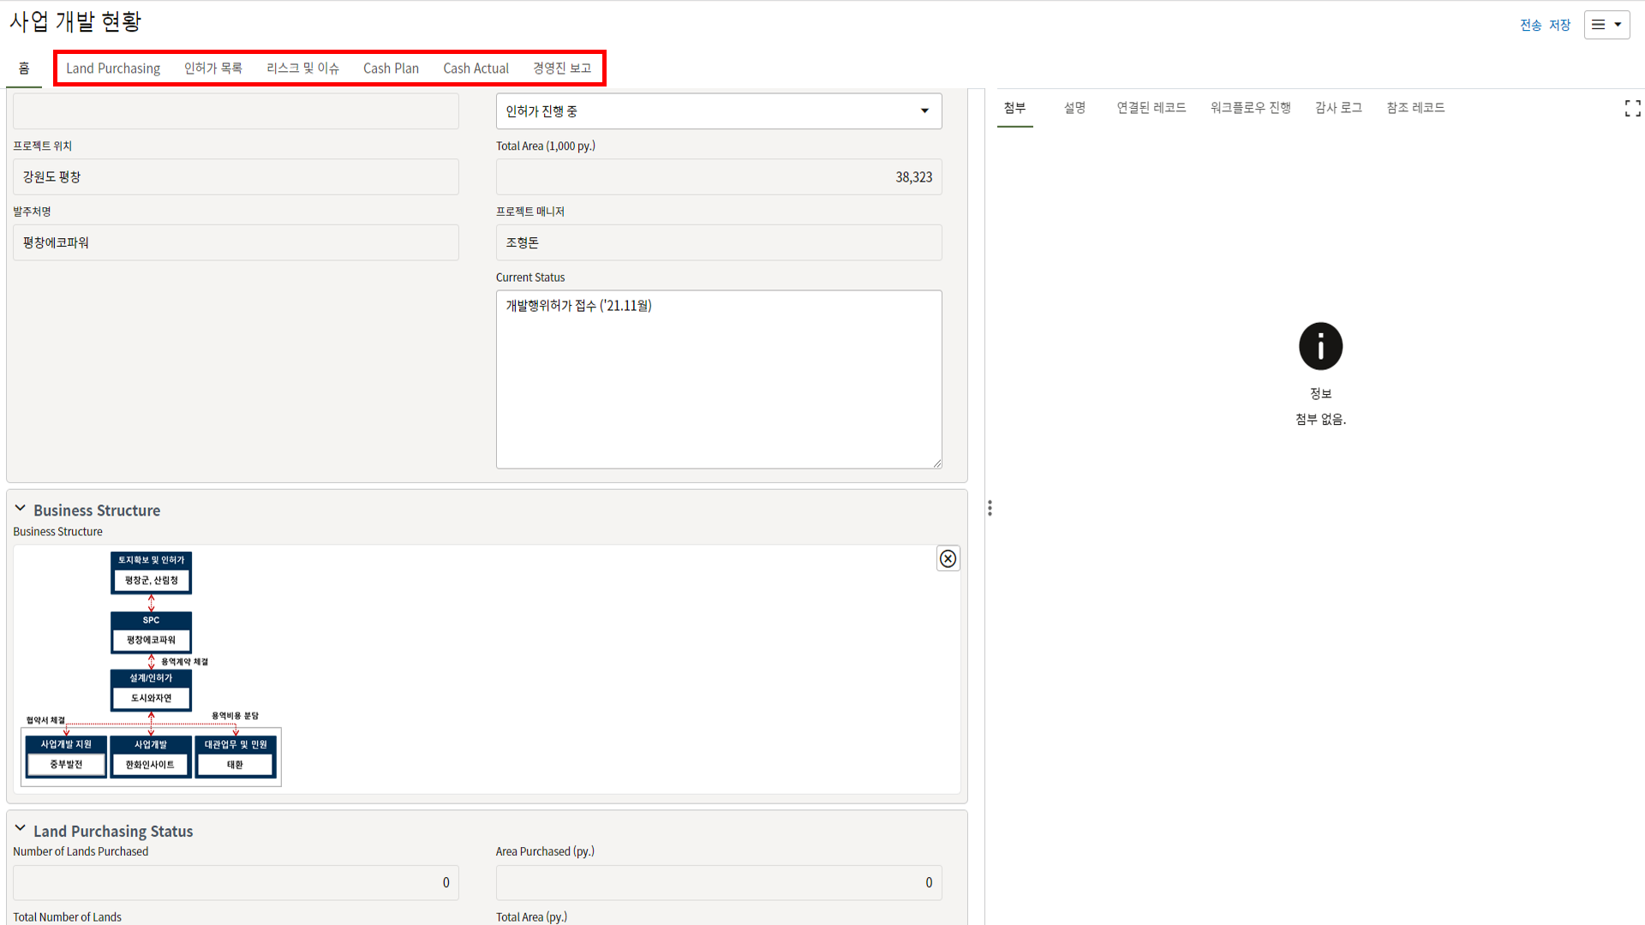Image resolution: width=1645 pixels, height=925 pixels.
Task: Show the 워크플로우 진행 tab
Action: click(x=1250, y=108)
